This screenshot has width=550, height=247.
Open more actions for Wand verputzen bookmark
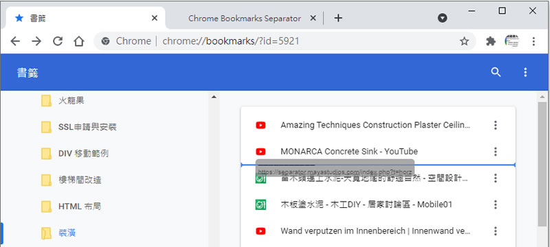click(x=495, y=231)
